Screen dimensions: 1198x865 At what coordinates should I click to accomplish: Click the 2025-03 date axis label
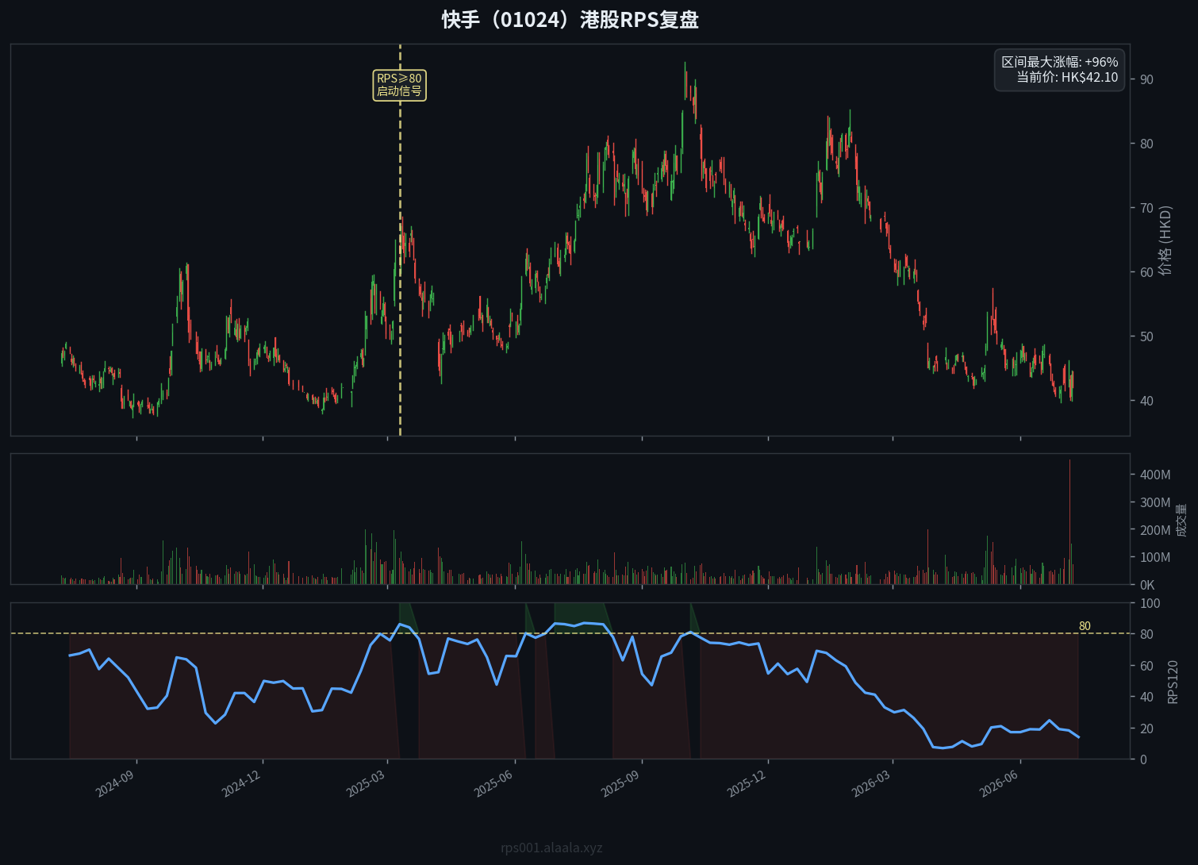[x=367, y=783]
